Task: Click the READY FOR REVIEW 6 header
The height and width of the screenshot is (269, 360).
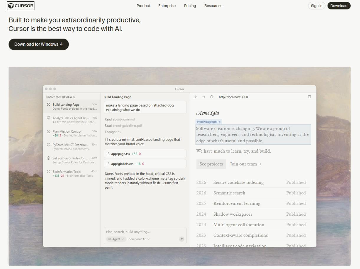Action: [60, 97]
